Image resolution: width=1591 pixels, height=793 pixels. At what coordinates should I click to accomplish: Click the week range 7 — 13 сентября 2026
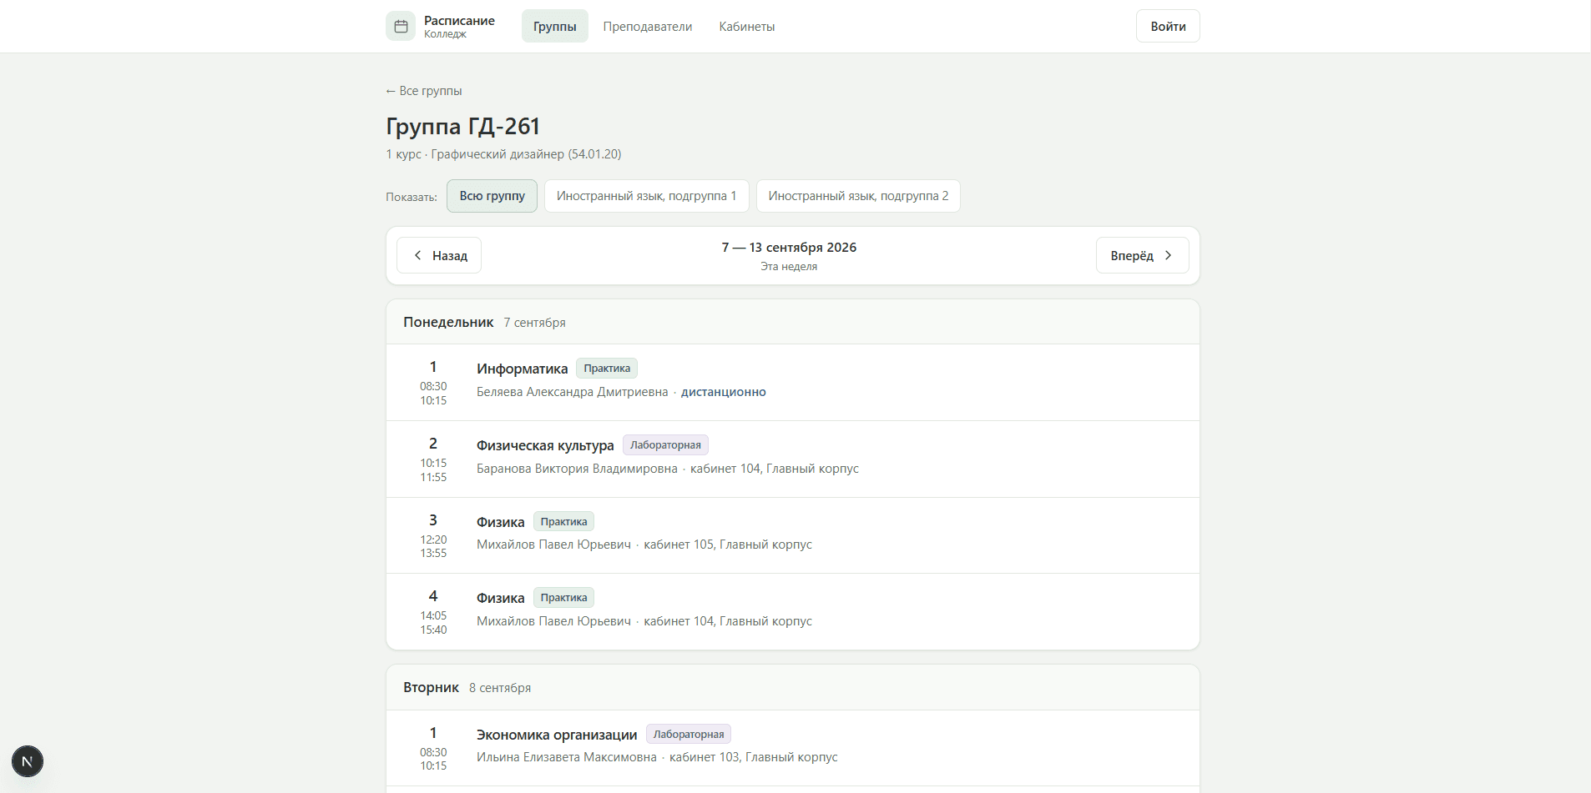[789, 247]
